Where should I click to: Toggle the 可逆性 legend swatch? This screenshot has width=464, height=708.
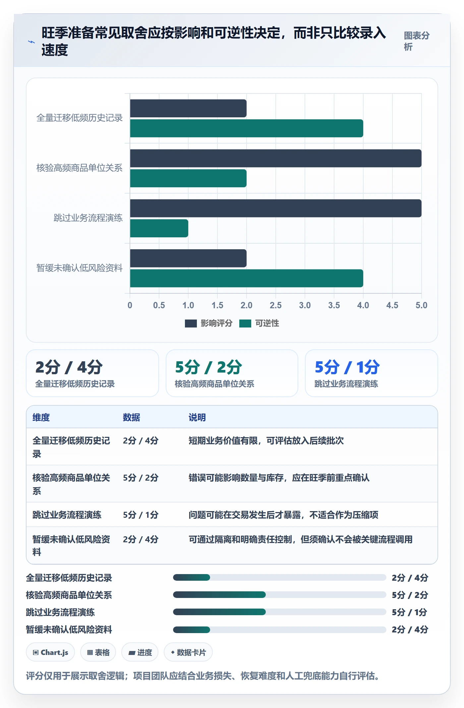tap(245, 323)
